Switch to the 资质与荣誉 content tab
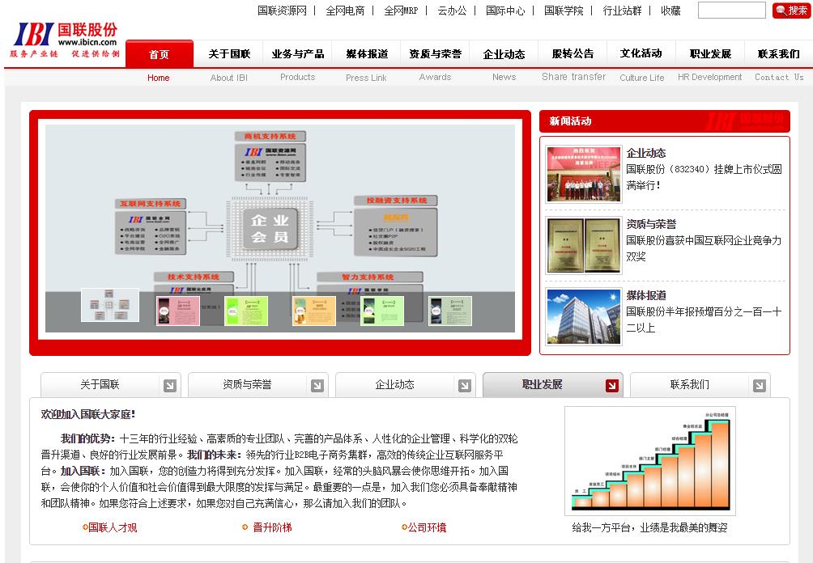Image resolution: width=813 pixels, height=563 pixels. point(258,385)
